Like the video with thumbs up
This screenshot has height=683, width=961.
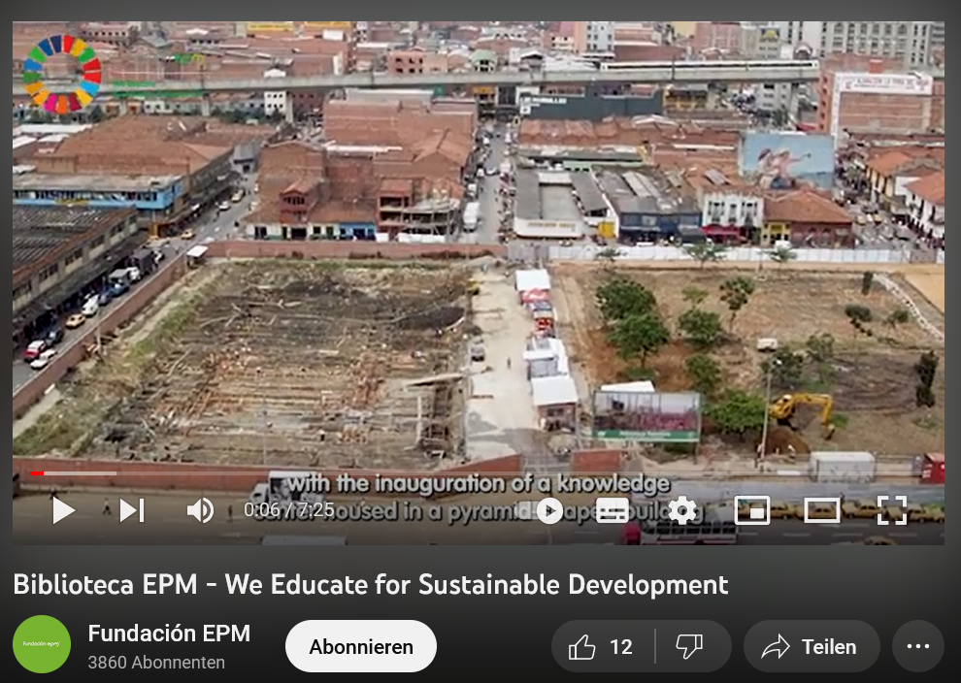pos(602,646)
